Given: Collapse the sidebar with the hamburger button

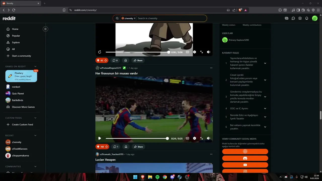Looking at the screenshot, I should pyautogui.click(x=46, y=29).
